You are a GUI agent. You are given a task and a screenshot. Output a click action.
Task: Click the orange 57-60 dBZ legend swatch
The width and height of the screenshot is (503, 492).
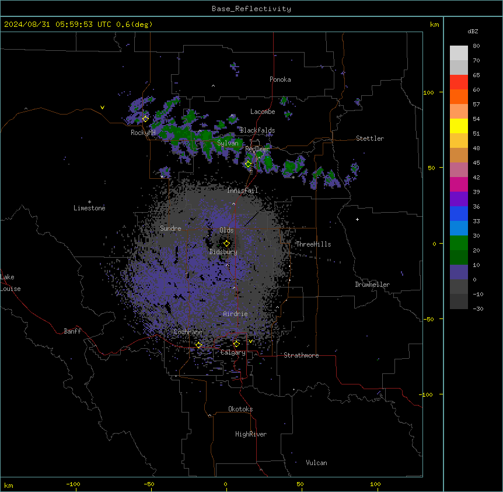(x=459, y=96)
